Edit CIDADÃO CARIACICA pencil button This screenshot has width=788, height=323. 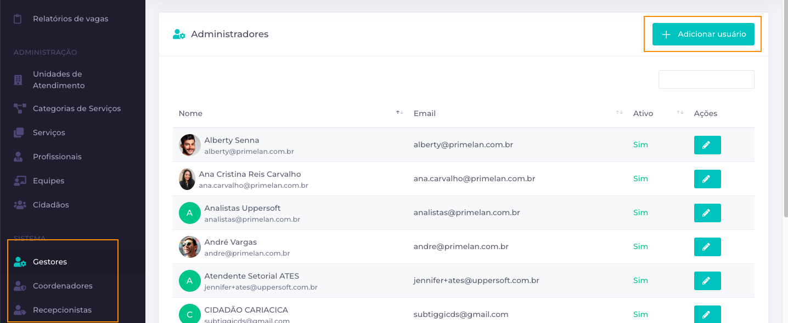pyautogui.click(x=707, y=315)
